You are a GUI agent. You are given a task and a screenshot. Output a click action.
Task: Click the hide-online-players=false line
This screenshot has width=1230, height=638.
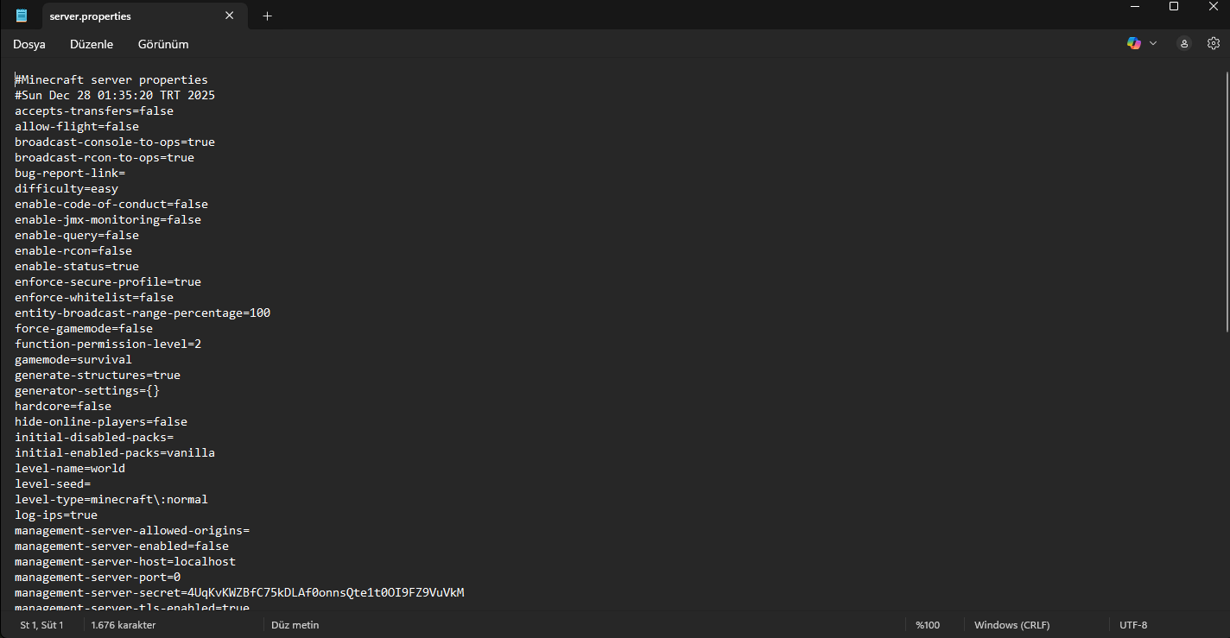(101, 421)
